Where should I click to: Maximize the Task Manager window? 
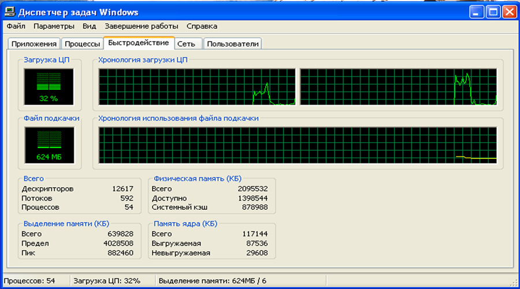[493, 12]
